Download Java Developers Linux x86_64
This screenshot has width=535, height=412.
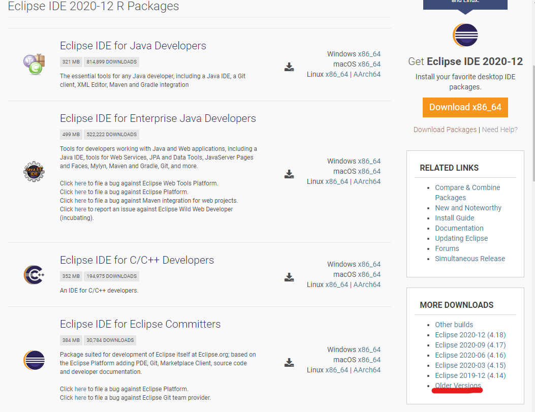point(337,74)
